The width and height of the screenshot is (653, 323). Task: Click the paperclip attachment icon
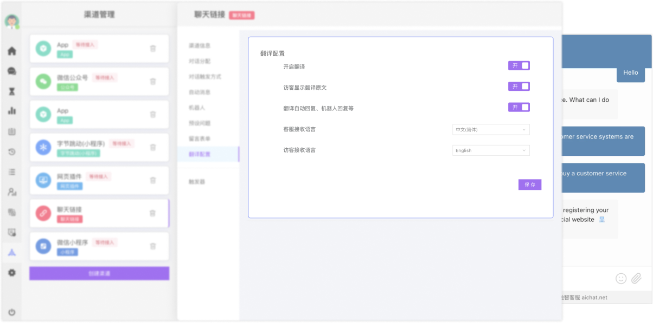(x=636, y=279)
